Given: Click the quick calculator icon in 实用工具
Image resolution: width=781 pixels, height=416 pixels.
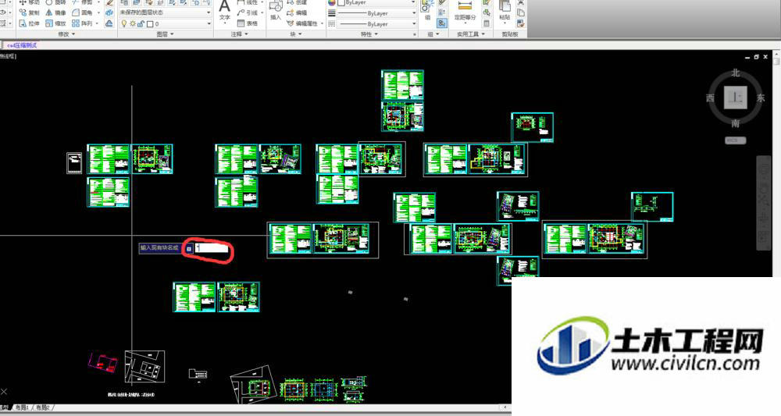Looking at the screenshot, I should coord(486,23).
